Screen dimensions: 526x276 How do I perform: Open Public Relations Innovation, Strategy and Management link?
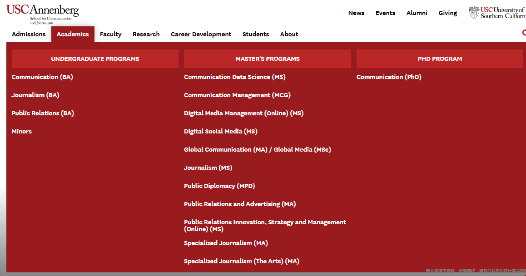click(x=265, y=225)
